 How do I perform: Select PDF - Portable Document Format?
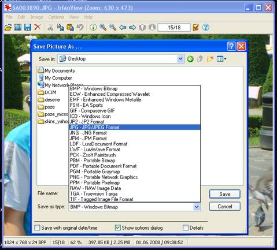pos(135,166)
